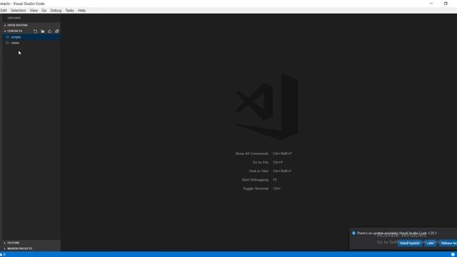Open the Tasks menu
The height and width of the screenshot is (257, 457).
69,11
